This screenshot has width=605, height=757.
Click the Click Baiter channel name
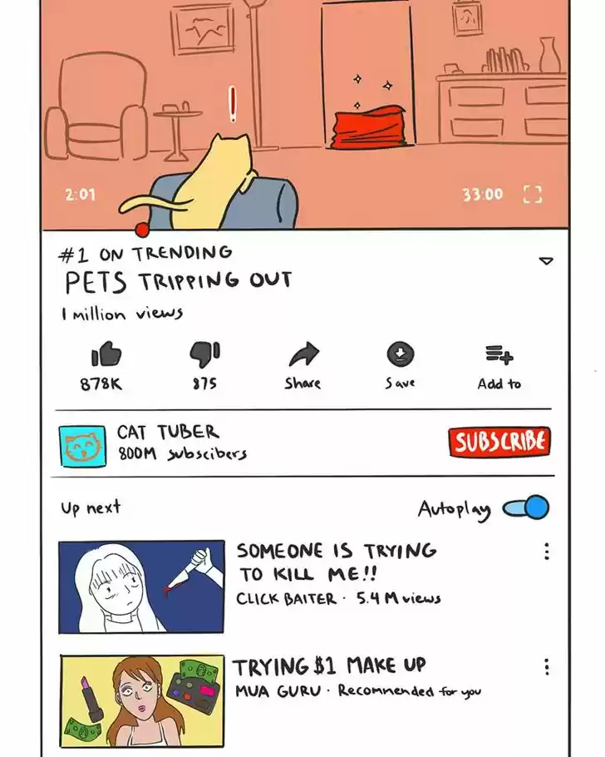tap(286, 599)
